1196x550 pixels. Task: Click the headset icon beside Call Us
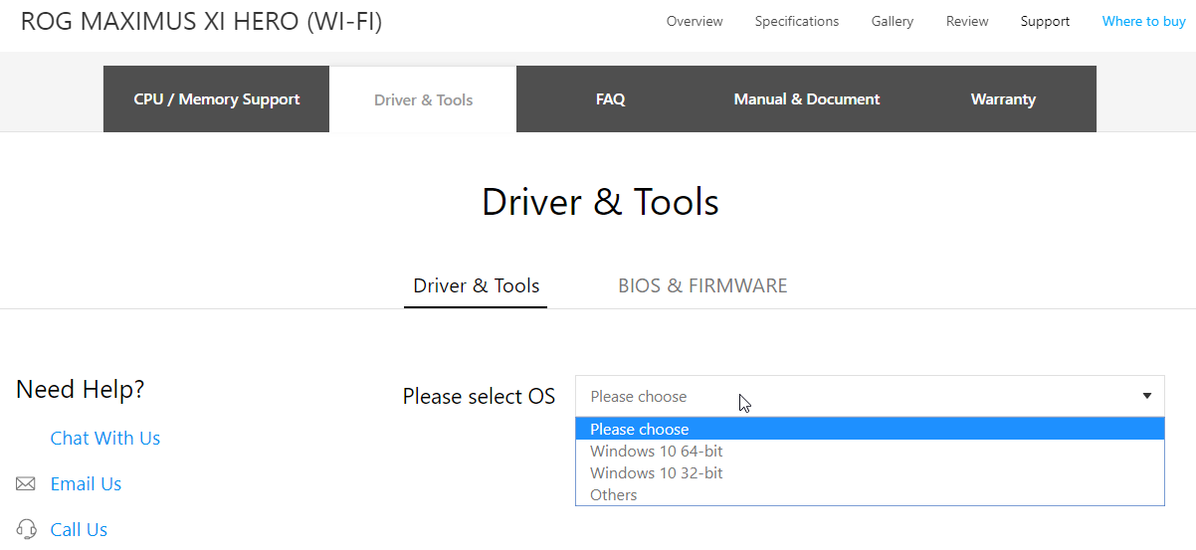coord(27,529)
